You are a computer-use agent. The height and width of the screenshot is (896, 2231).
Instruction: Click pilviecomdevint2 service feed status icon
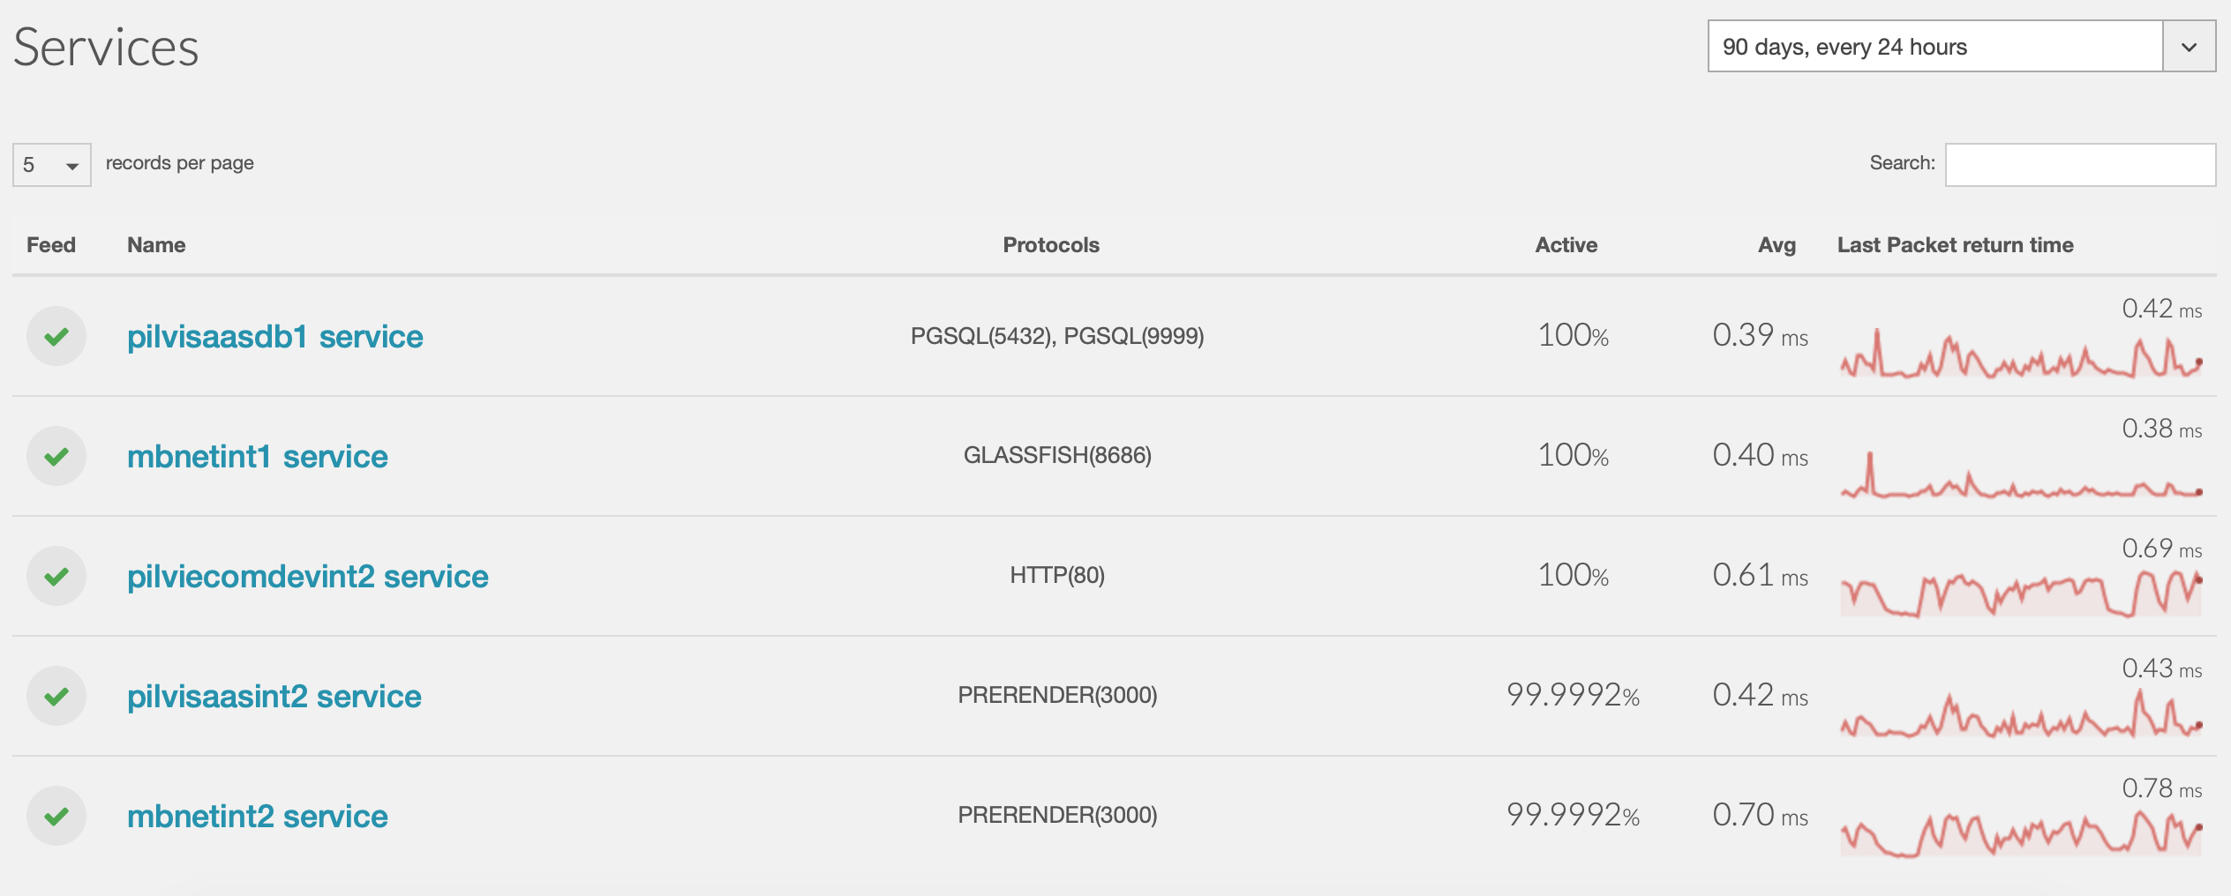click(x=56, y=576)
